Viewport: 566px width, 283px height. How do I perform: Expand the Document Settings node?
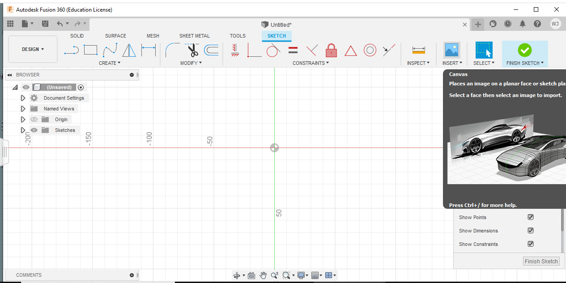tap(23, 98)
